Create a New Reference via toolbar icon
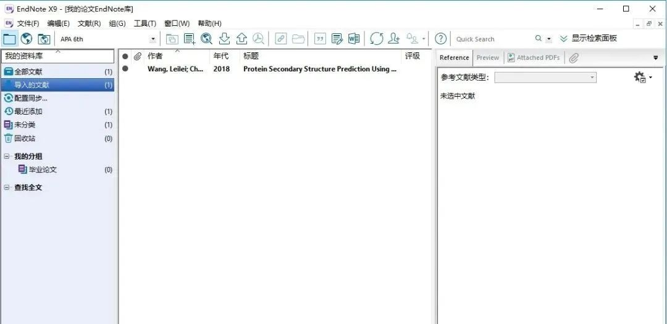 pyautogui.click(x=190, y=39)
